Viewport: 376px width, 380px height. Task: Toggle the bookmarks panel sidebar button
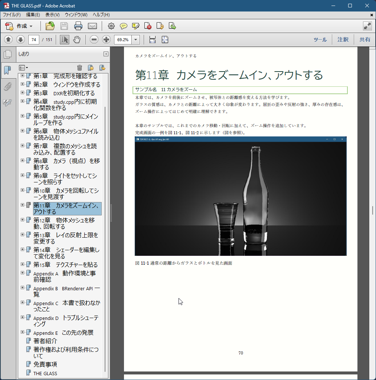[x=7, y=70]
